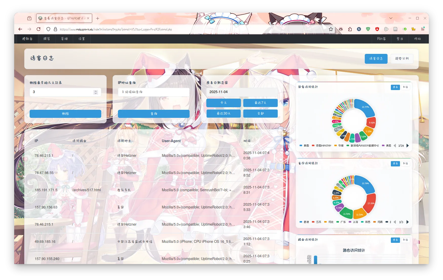Screen dimensions: 443x280
Task: Open the 管理 menu item
Action: [x=64, y=39]
